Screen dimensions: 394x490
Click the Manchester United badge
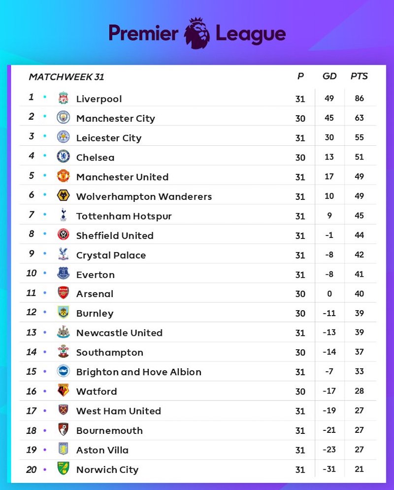[63, 176]
